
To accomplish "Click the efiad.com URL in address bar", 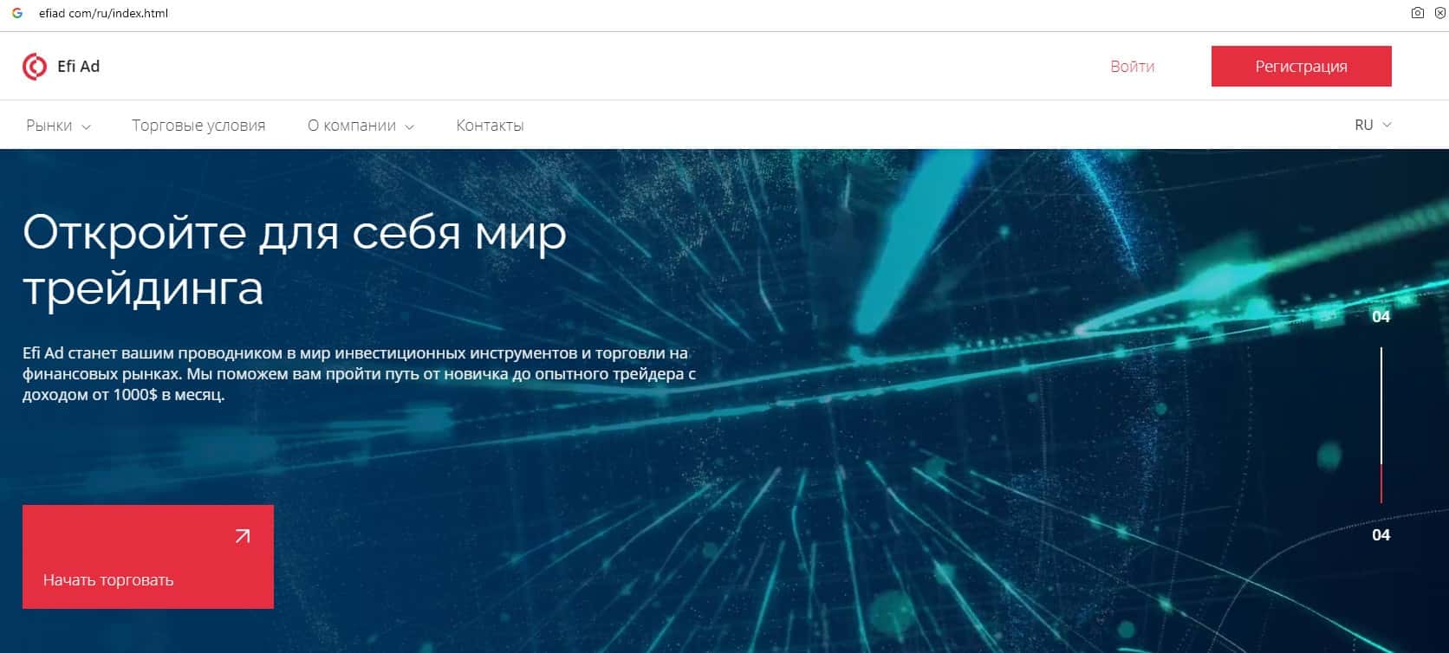I will [103, 13].
